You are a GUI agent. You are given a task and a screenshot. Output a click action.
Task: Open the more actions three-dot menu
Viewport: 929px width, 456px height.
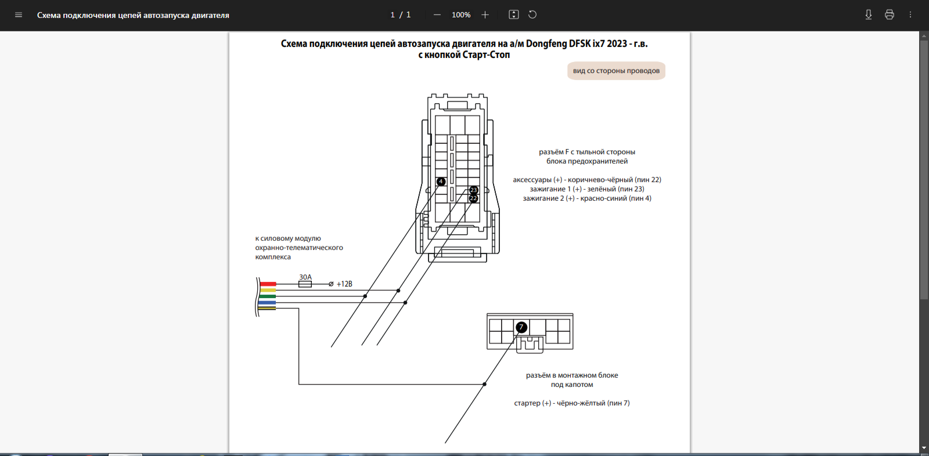pyautogui.click(x=910, y=15)
